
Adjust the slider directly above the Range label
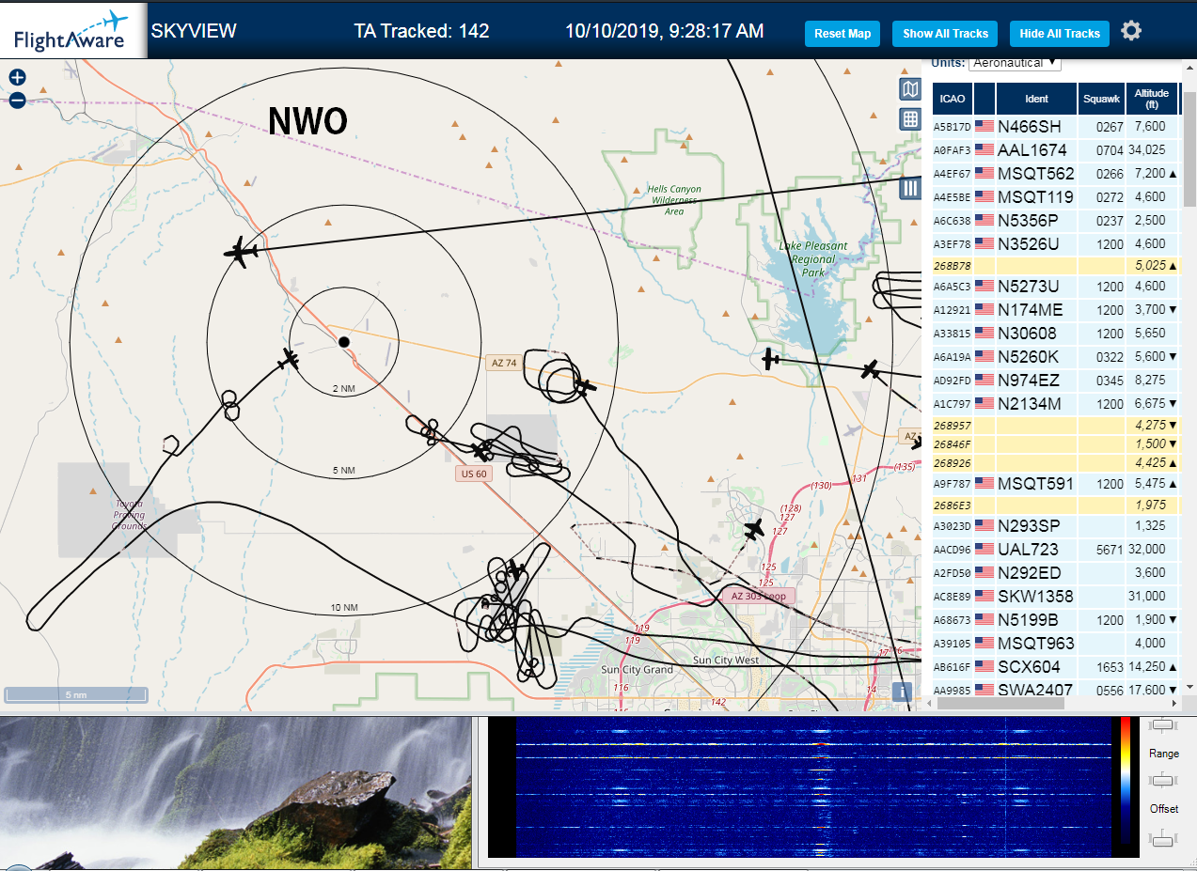1163,724
